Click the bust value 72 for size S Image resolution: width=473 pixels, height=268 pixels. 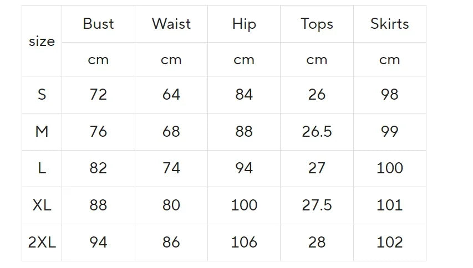[98, 95]
